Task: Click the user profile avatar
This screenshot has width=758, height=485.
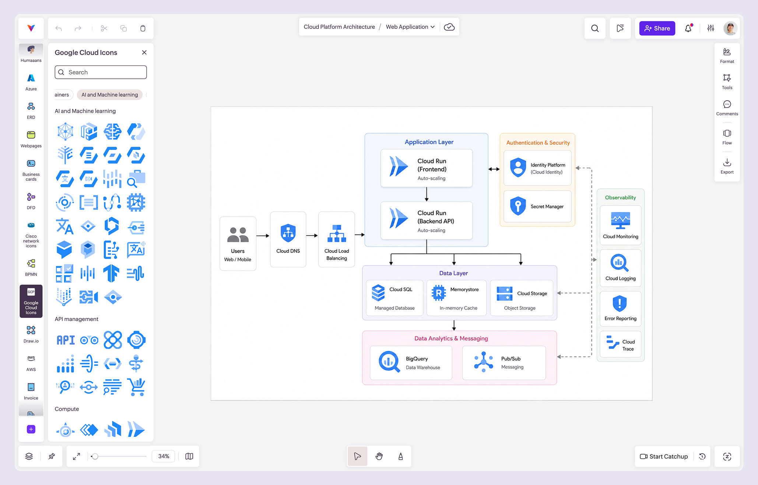Action: coord(730,28)
